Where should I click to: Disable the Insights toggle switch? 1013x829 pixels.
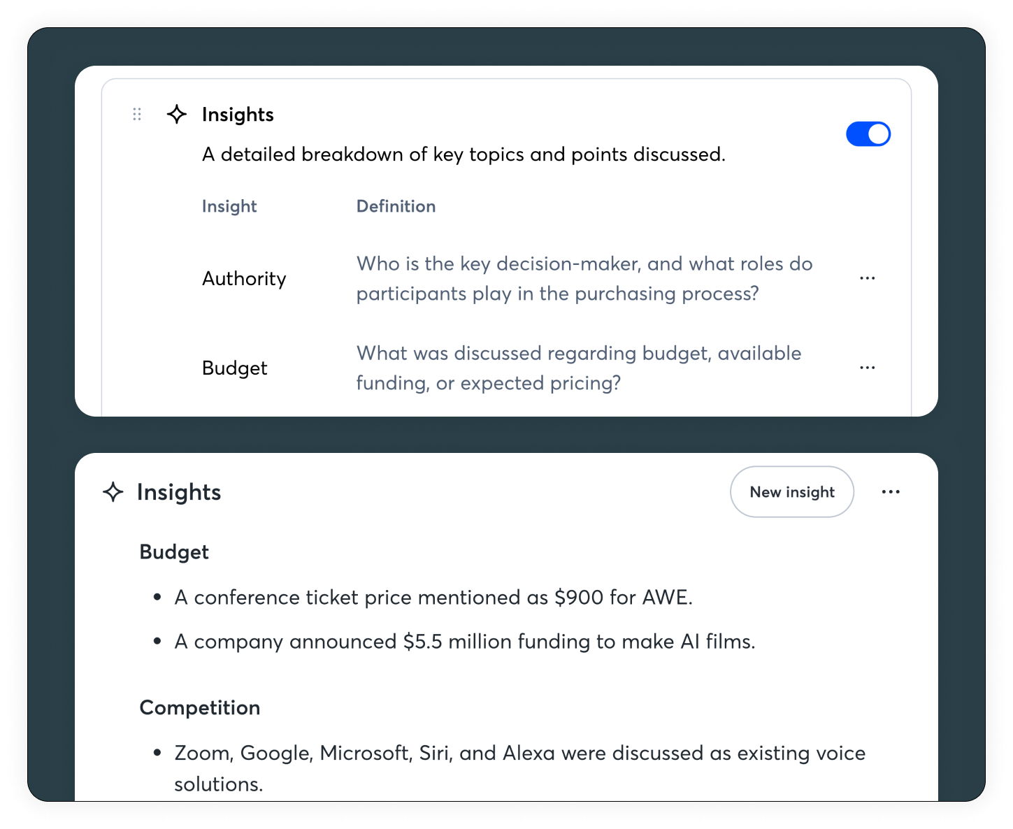[868, 134]
